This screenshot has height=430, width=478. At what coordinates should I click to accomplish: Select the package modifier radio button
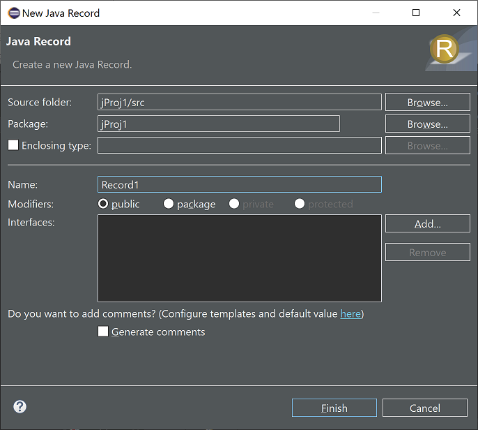tap(169, 204)
